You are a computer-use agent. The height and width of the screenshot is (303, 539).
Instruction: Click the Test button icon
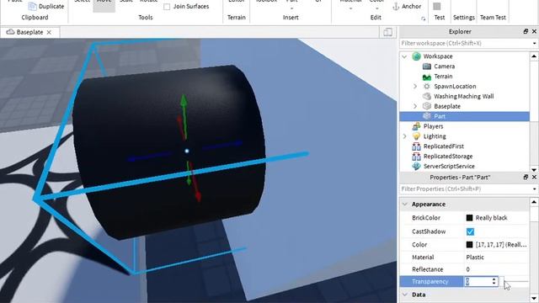(437, 7)
